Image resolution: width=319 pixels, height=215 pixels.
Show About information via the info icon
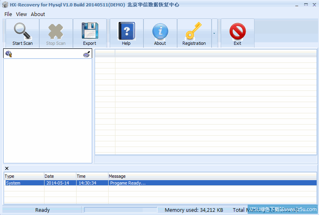point(160,34)
